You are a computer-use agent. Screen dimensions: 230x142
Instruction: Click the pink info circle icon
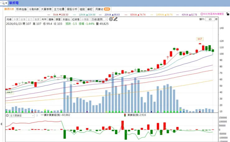click(202, 14)
